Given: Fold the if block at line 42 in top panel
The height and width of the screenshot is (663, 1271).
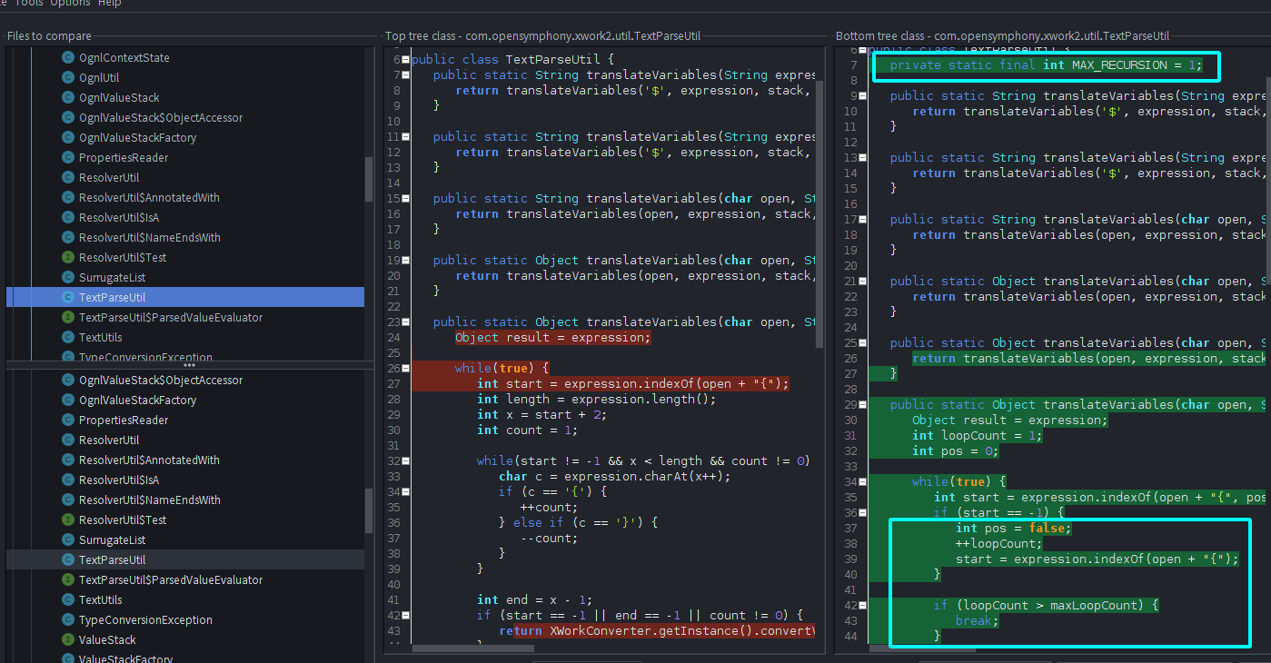Looking at the screenshot, I should coord(405,616).
